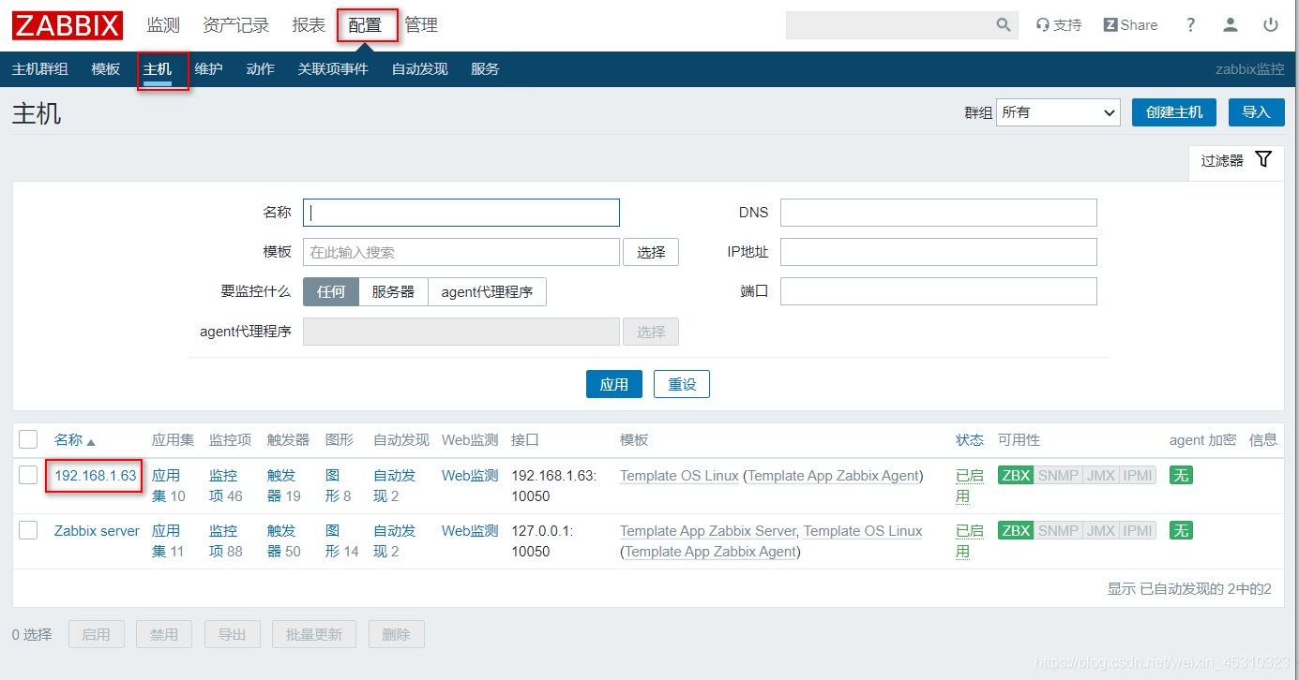Screen dimensions: 1299x680
Task: Click SNMP badge for Zabbix server
Action: [x=1058, y=531]
